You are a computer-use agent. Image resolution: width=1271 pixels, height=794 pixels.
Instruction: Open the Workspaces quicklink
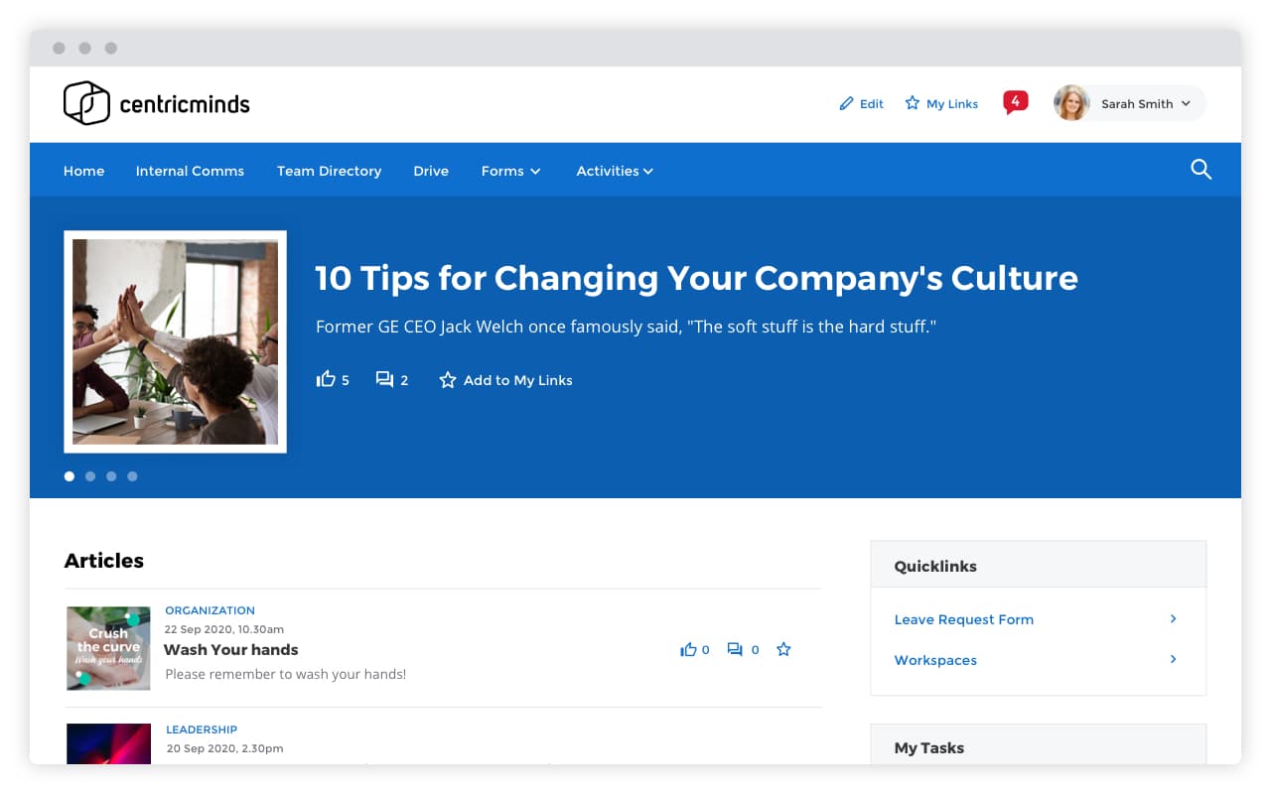tap(935, 660)
